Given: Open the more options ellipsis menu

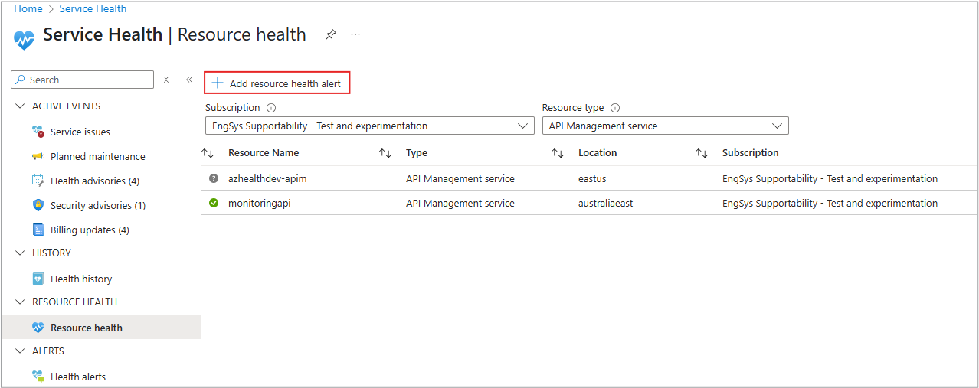Looking at the screenshot, I should [355, 35].
